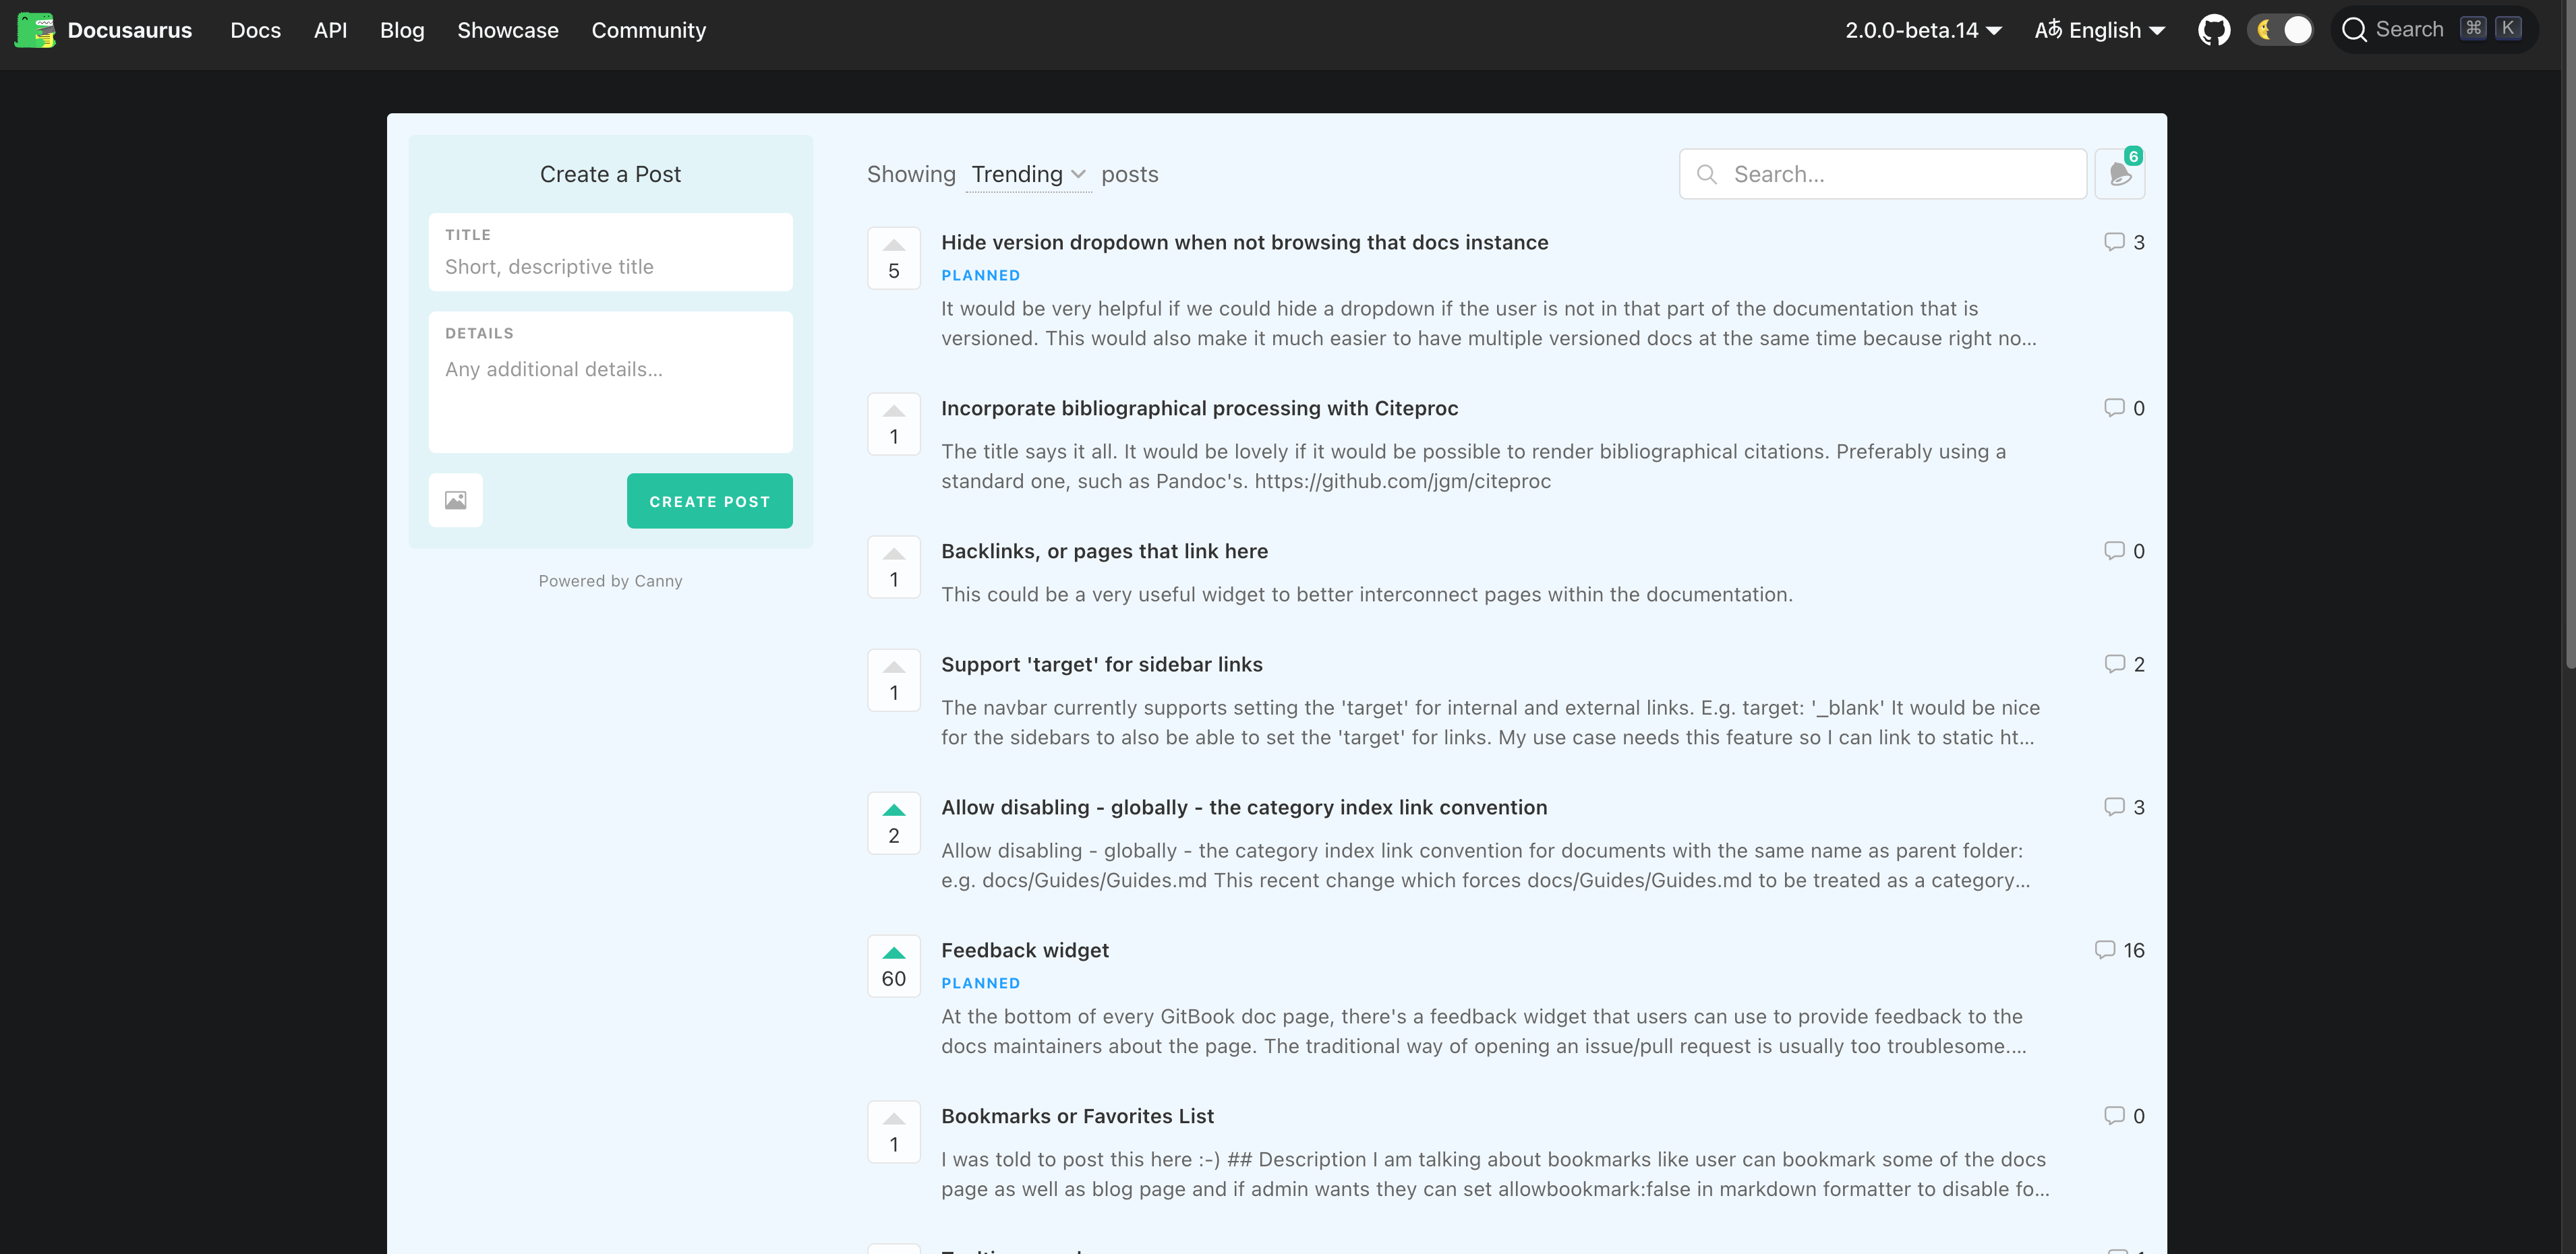Open 'Allow disabling - globally' post title
The height and width of the screenshot is (1254, 2576).
[x=1244, y=807]
